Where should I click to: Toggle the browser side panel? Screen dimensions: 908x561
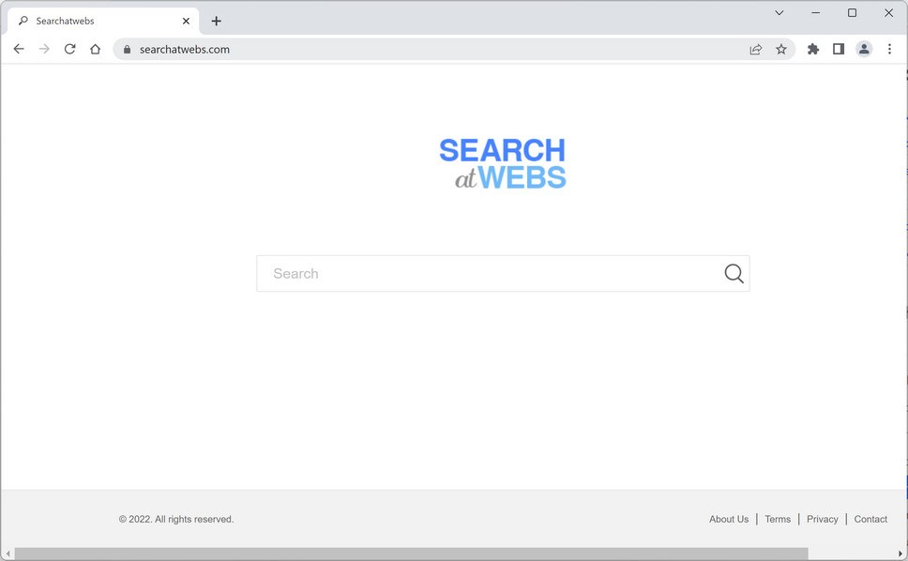click(839, 49)
